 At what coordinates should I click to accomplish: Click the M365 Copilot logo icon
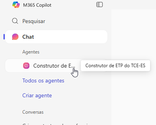coord(16,5)
